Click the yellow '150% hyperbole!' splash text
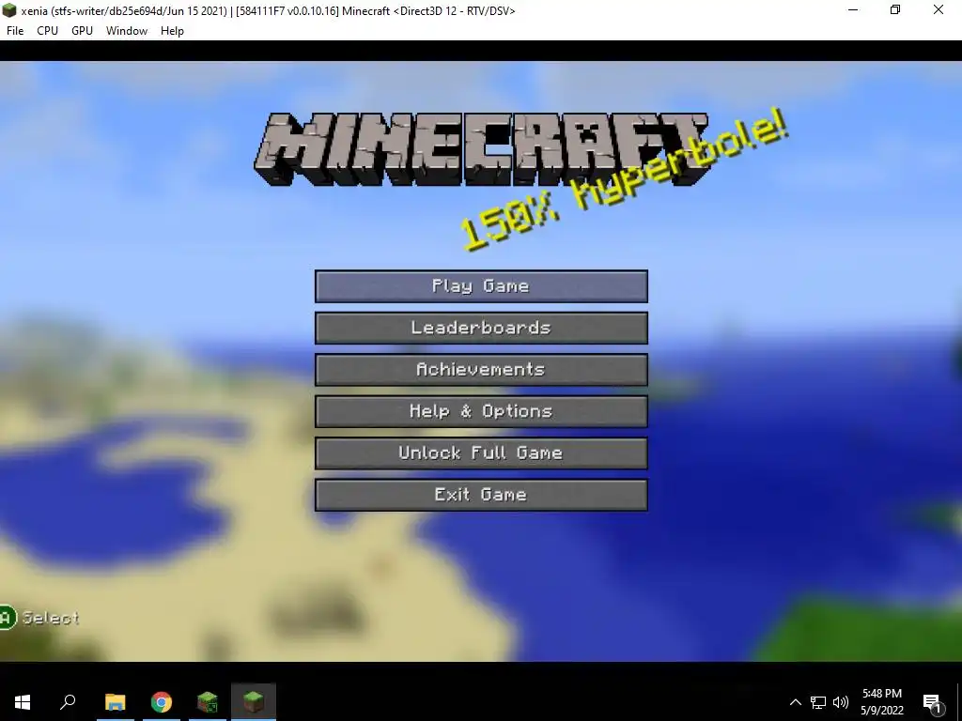This screenshot has width=962, height=721. (x=624, y=179)
